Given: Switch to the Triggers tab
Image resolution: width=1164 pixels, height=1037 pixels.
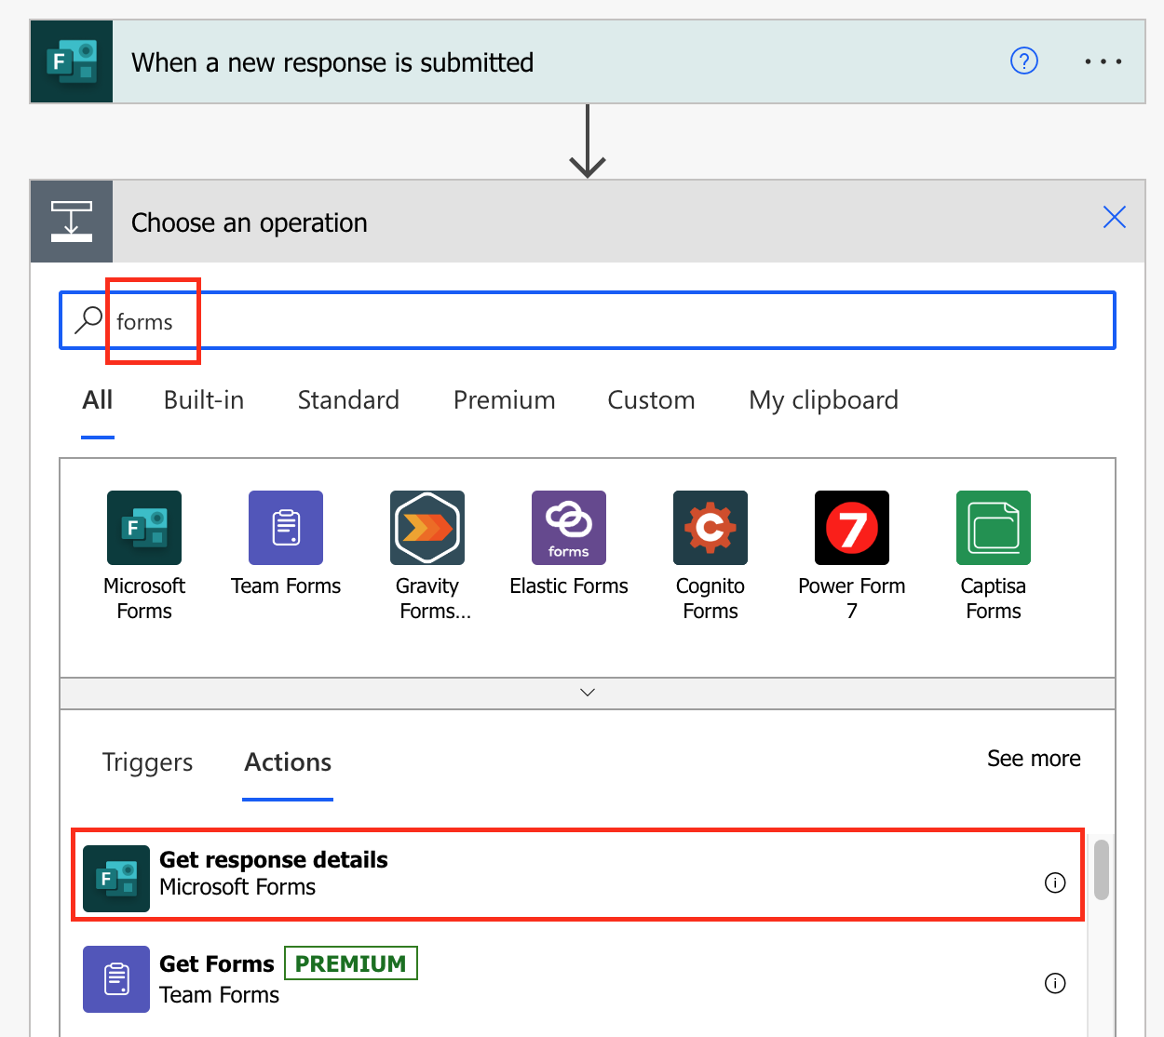Looking at the screenshot, I should (147, 762).
